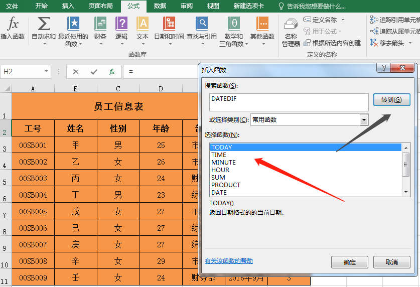Click the dialog help question mark button
The width and height of the screenshot is (420, 287).
tap(383, 68)
